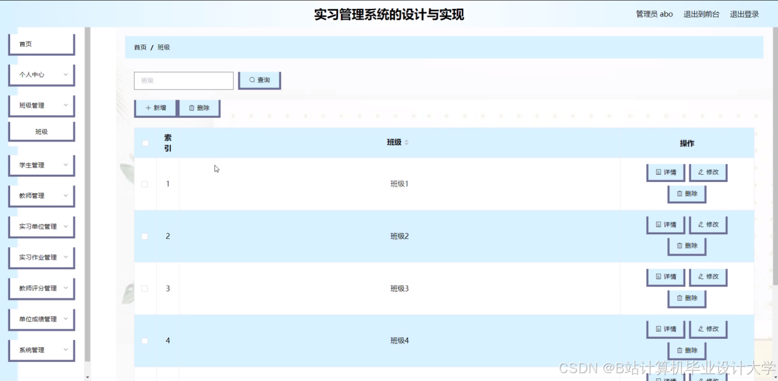778x381 pixels.
Task: Open the 首页 sidebar item
Action: tap(42, 44)
